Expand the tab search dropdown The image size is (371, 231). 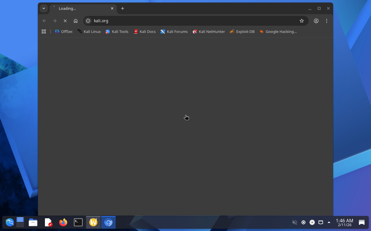tap(44, 8)
